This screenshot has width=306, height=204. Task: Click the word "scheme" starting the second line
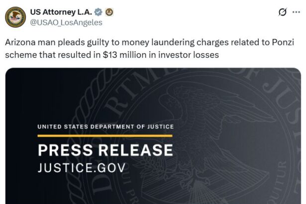(19, 55)
